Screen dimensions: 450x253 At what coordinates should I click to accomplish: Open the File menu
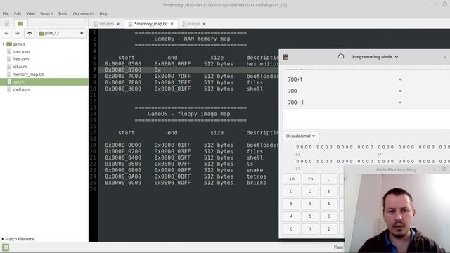pyautogui.click(x=6, y=13)
